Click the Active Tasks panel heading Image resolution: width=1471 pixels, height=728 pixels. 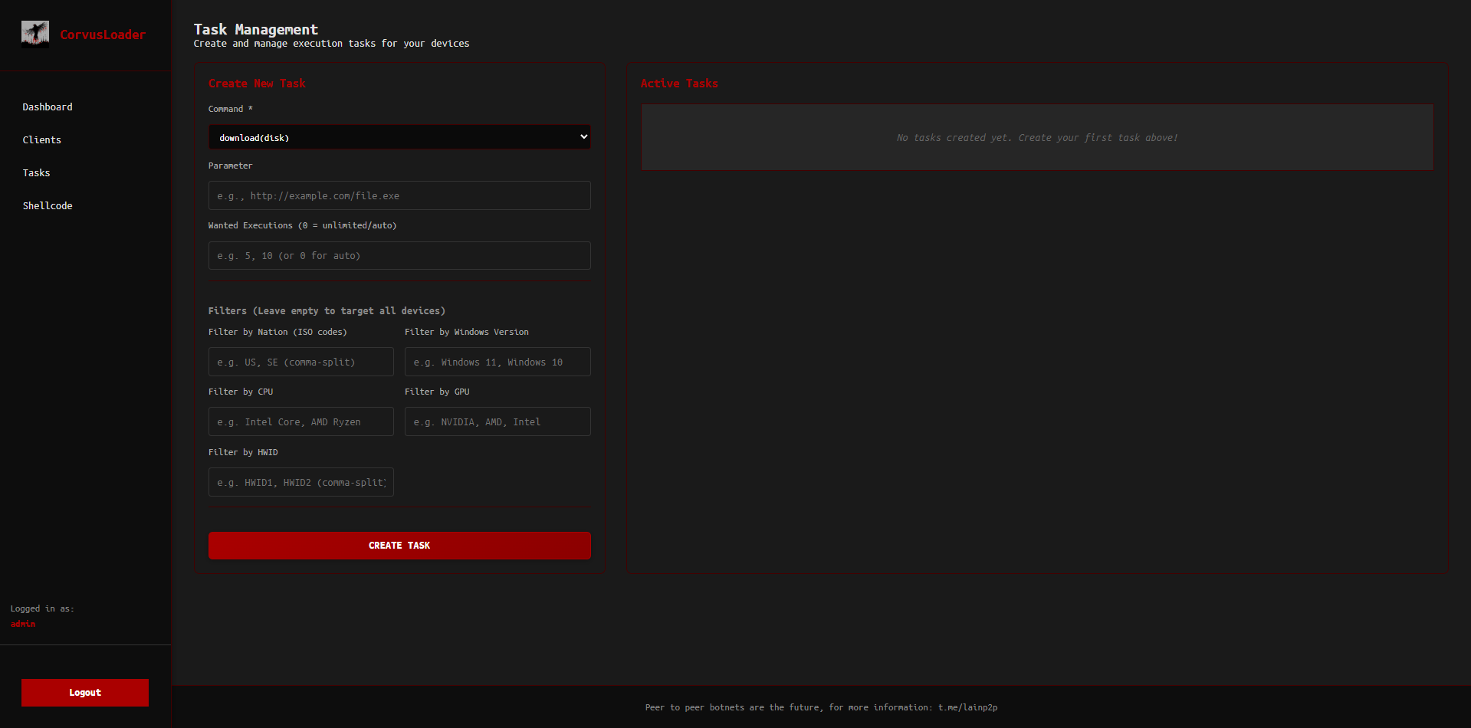coord(679,84)
